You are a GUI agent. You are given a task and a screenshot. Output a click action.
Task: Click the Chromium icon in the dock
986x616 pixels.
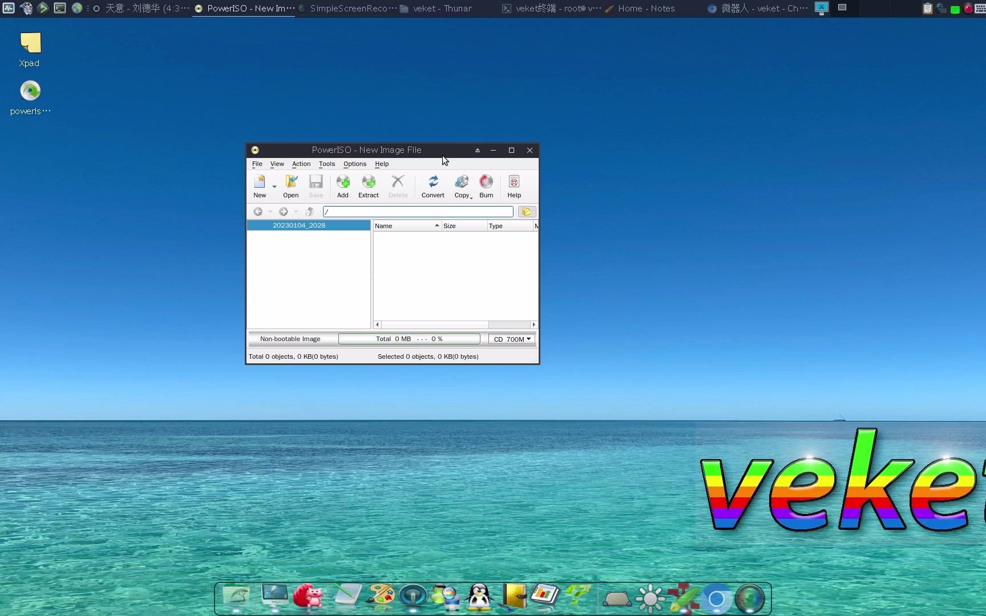click(x=716, y=599)
